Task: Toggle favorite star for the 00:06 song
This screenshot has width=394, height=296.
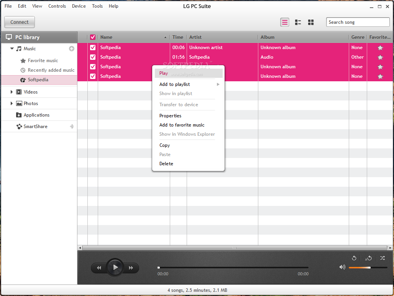Action: pyautogui.click(x=380, y=48)
